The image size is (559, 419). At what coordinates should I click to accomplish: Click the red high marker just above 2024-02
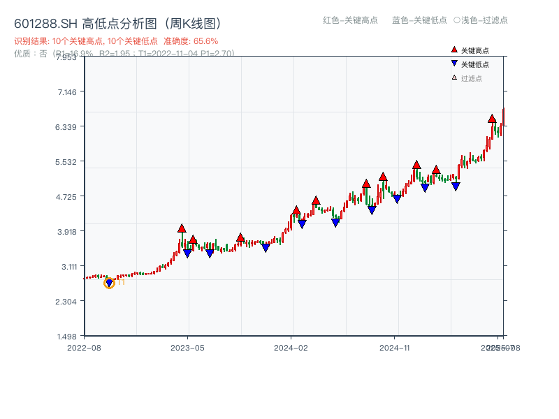[x=296, y=210]
